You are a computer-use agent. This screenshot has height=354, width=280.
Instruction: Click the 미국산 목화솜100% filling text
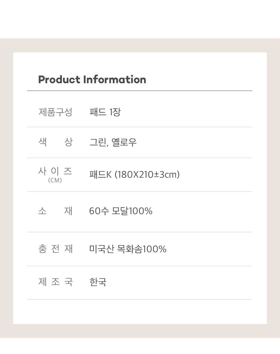pos(128,249)
